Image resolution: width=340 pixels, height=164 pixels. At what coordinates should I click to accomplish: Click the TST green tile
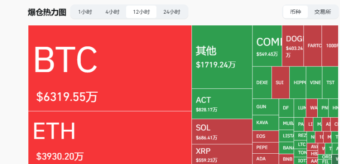click(331, 82)
